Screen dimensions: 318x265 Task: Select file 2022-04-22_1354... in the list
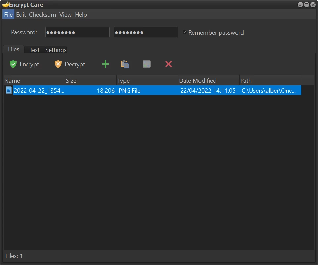[39, 91]
